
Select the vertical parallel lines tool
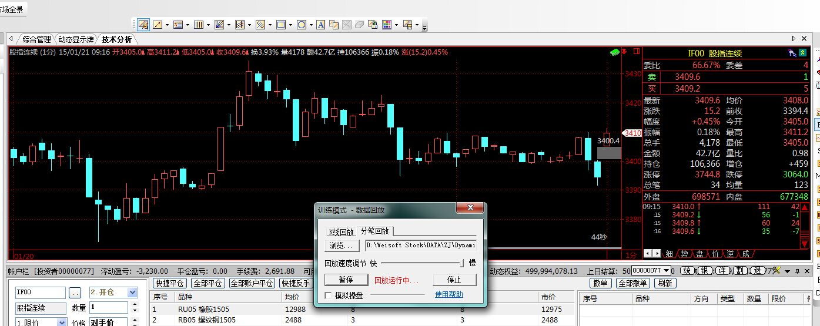point(199,25)
